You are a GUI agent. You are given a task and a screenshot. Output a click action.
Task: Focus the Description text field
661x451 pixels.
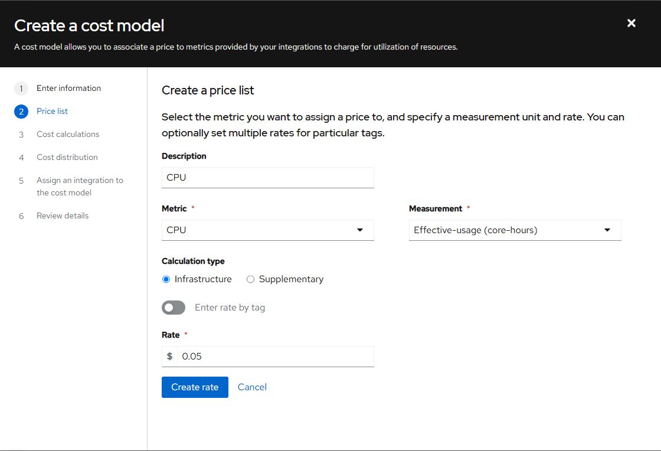(x=267, y=178)
